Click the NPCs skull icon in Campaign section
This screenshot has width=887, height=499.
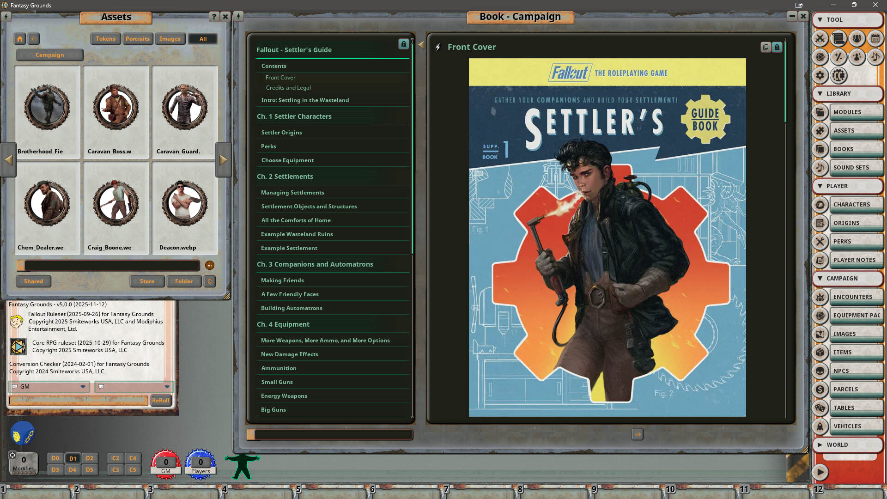click(x=820, y=371)
